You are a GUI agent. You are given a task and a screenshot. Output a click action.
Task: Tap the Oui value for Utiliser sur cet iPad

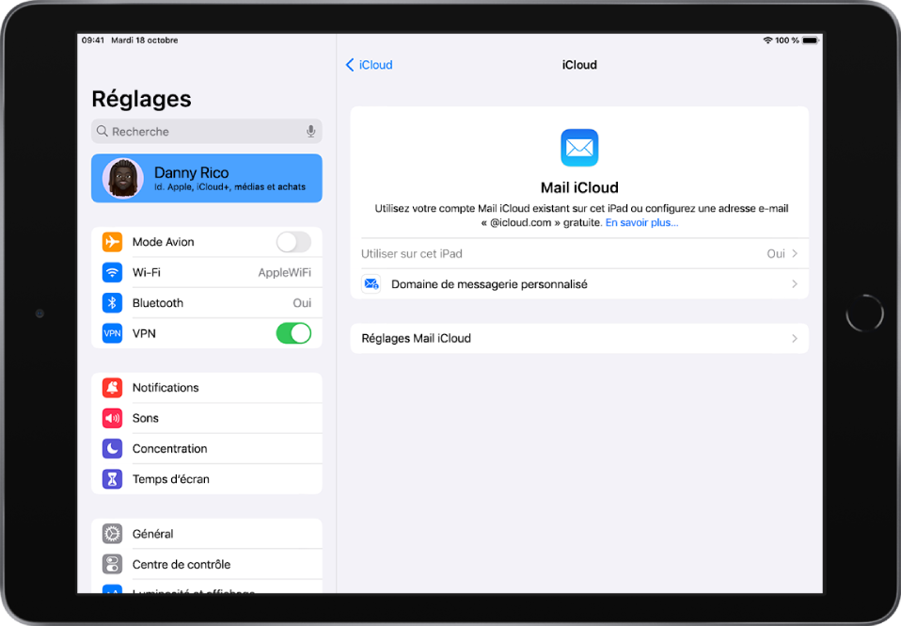pos(776,254)
